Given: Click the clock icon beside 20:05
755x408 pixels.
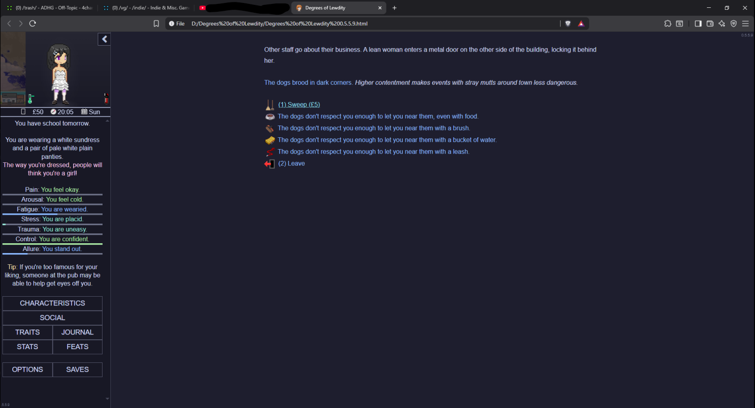Looking at the screenshot, I should (x=53, y=112).
